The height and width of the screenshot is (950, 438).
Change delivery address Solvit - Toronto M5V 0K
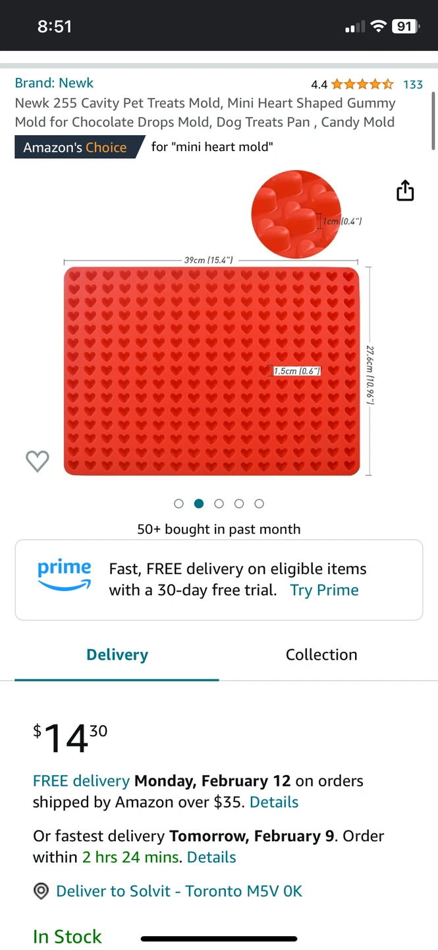tap(179, 891)
